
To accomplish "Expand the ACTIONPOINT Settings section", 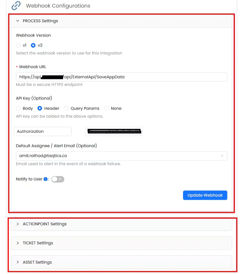I will (x=45, y=224).
